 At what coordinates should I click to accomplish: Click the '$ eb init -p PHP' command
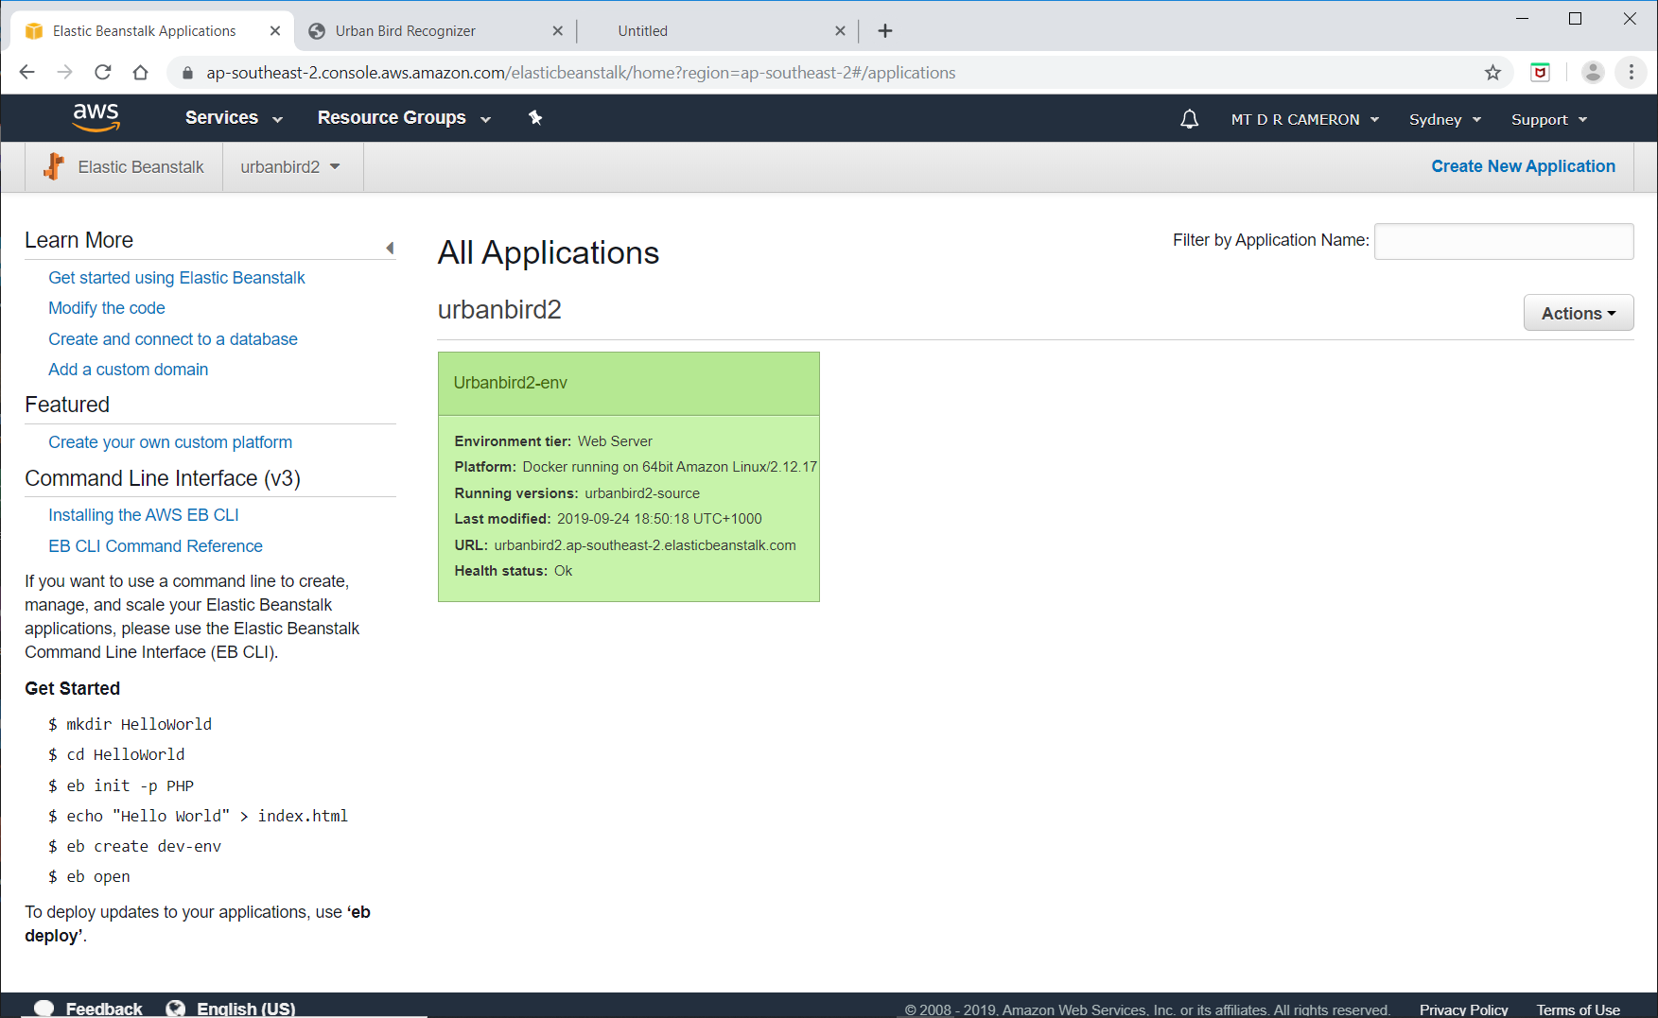pos(121,785)
